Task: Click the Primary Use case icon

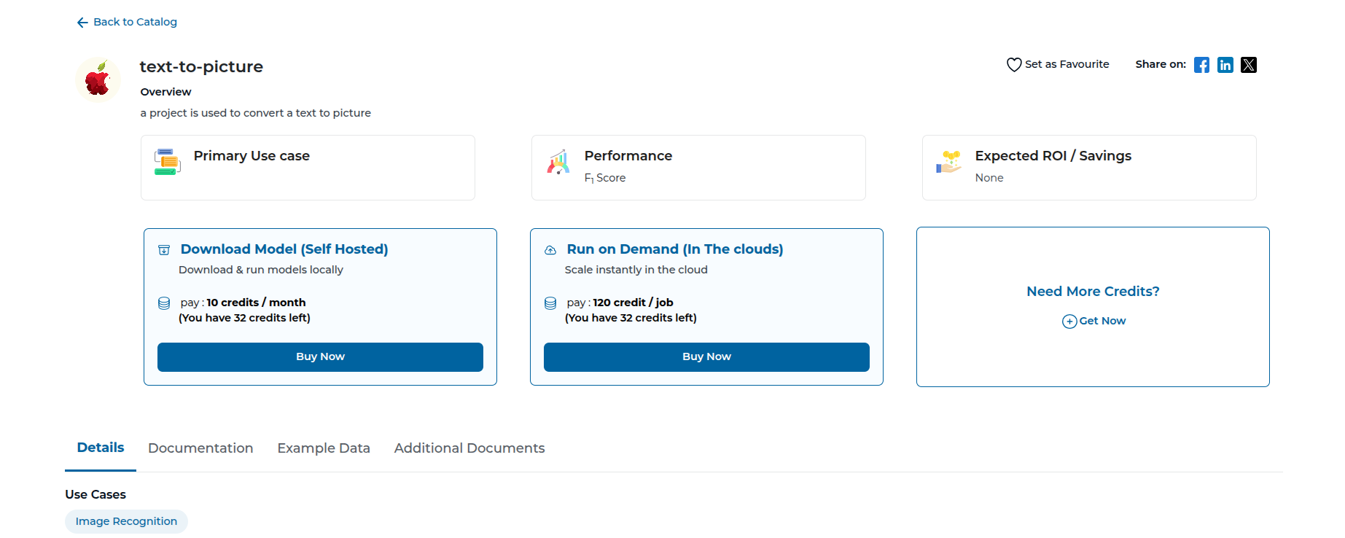Action: pyautogui.click(x=167, y=162)
